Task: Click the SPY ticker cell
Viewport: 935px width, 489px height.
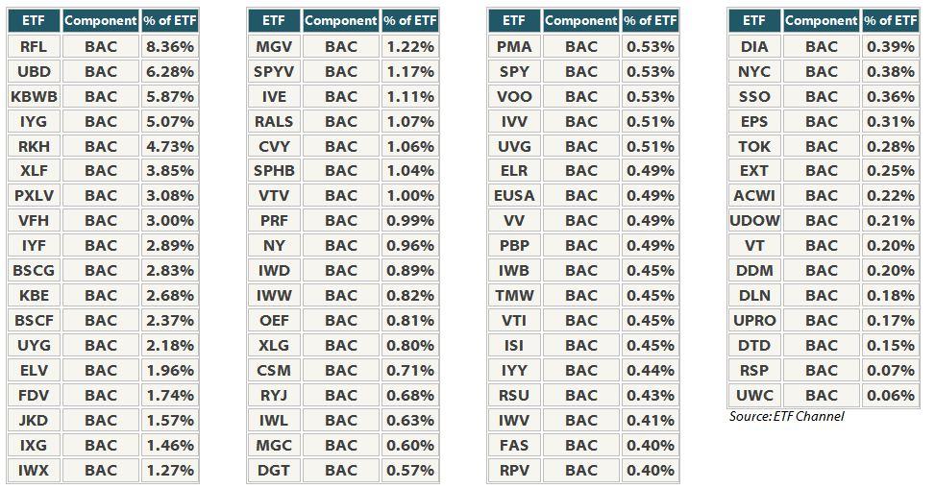Action: point(515,71)
